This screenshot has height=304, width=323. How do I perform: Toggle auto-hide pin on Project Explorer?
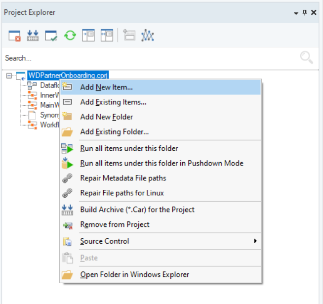pyautogui.click(x=305, y=12)
